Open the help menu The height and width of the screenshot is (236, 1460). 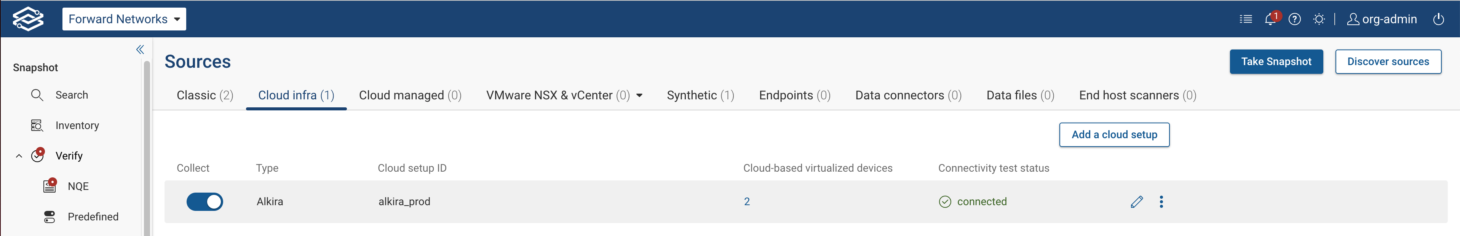(1295, 19)
